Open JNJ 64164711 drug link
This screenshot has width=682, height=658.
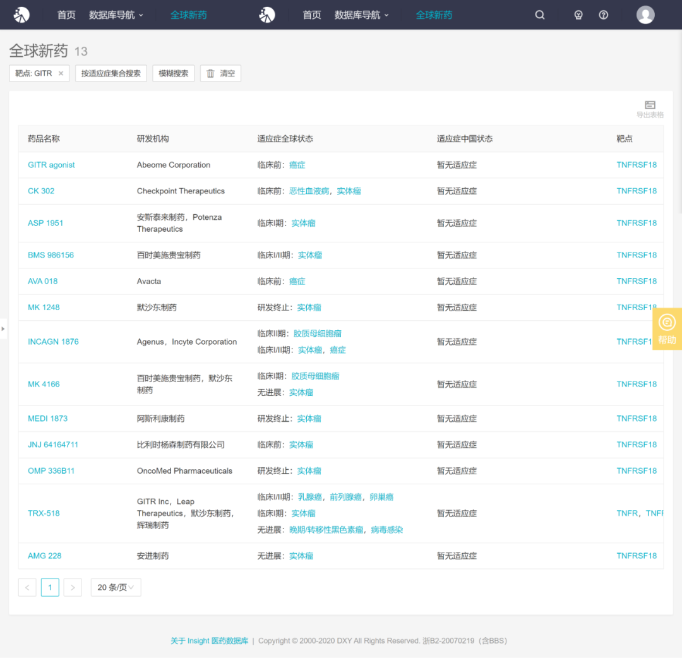click(x=53, y=445)
